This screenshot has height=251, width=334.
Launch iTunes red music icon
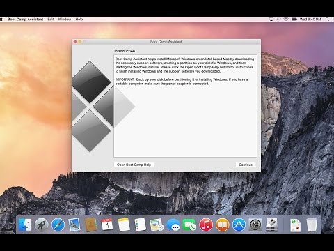coord(206,225)
